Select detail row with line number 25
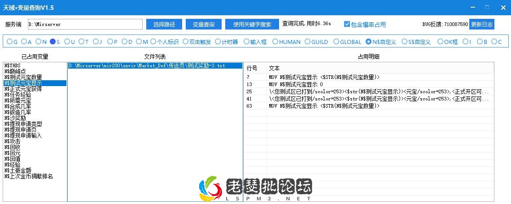511x204 pixels. click(x=369, y=91)
